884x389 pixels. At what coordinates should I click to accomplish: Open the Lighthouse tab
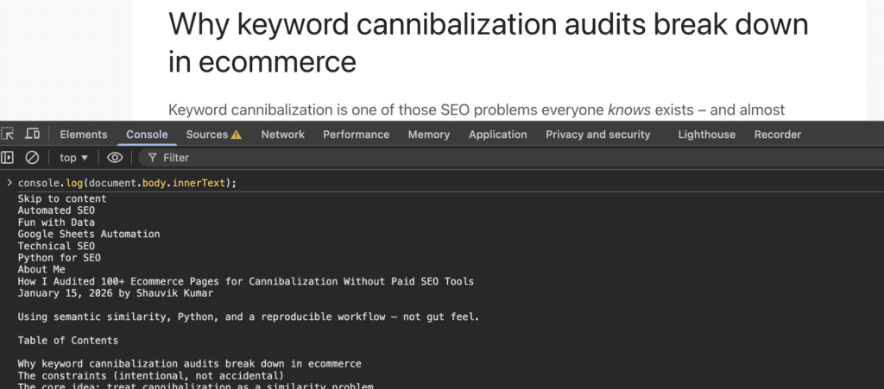(x=706, y=135)
